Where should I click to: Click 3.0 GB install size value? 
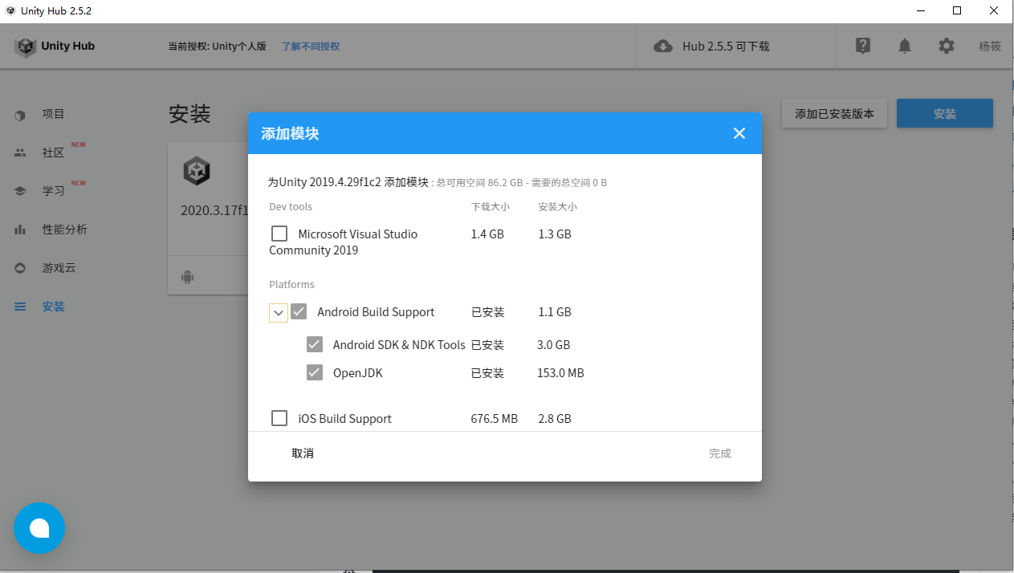click(553, 345)
